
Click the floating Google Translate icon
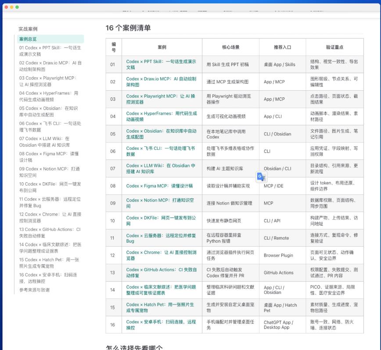point(262,177)
